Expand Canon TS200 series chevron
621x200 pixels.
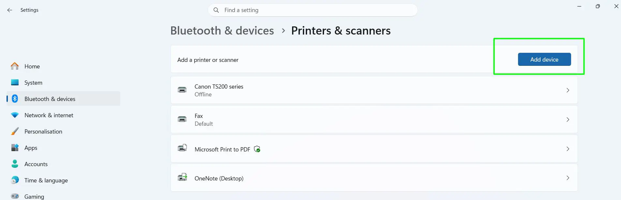pos(568,90)
